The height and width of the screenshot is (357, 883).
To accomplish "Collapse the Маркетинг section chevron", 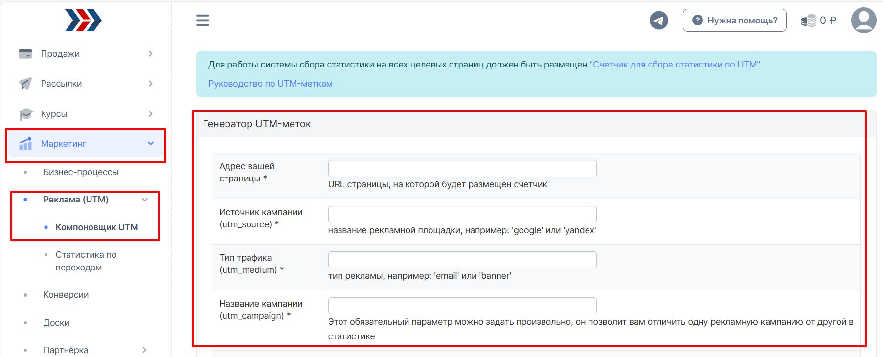I will pyautogui.click(x=151, y=144).
